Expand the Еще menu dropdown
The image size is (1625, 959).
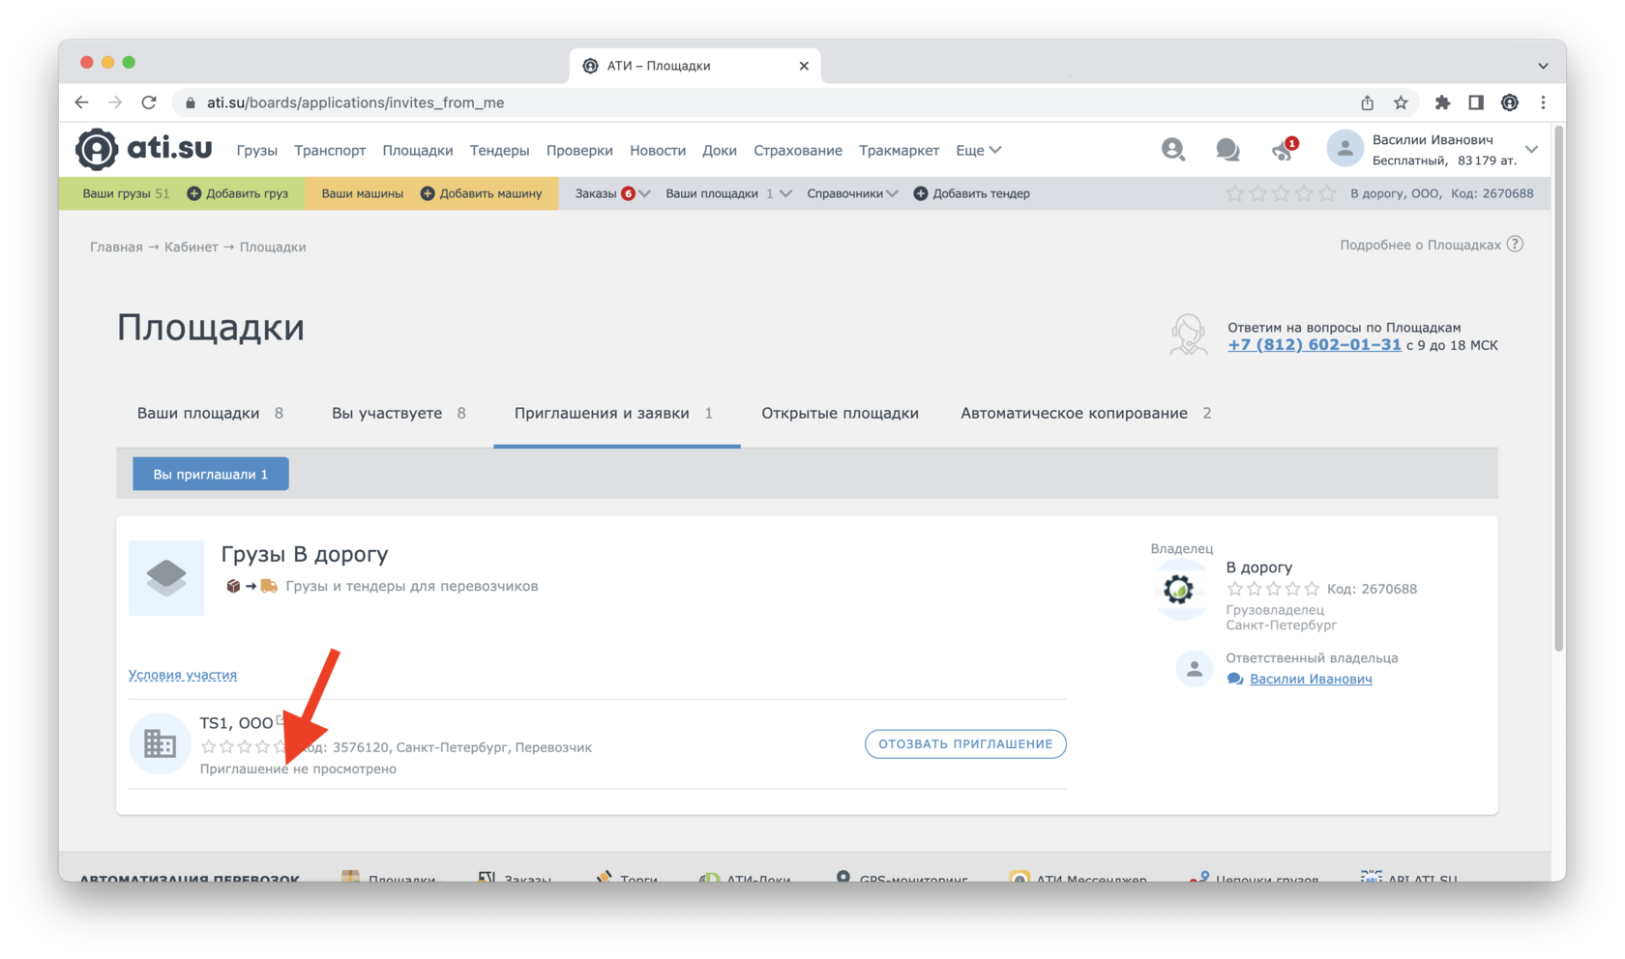(978, 150)
